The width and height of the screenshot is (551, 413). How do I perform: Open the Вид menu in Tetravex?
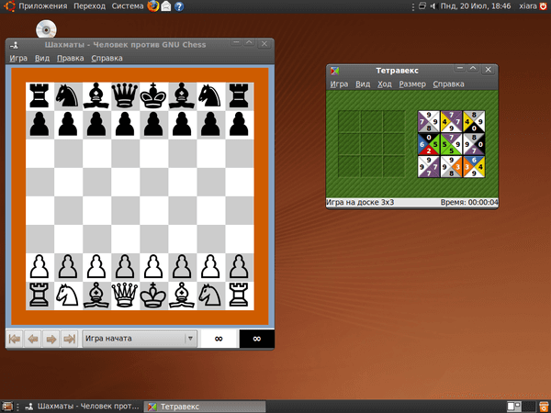[363, 84]
